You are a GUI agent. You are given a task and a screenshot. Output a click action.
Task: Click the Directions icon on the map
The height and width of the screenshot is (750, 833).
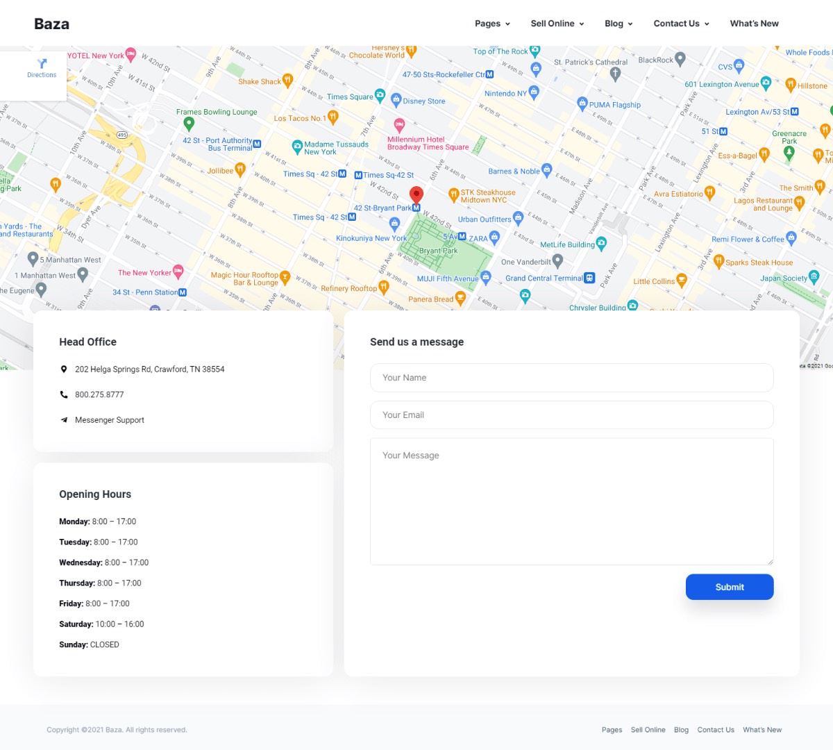point(42,63)
